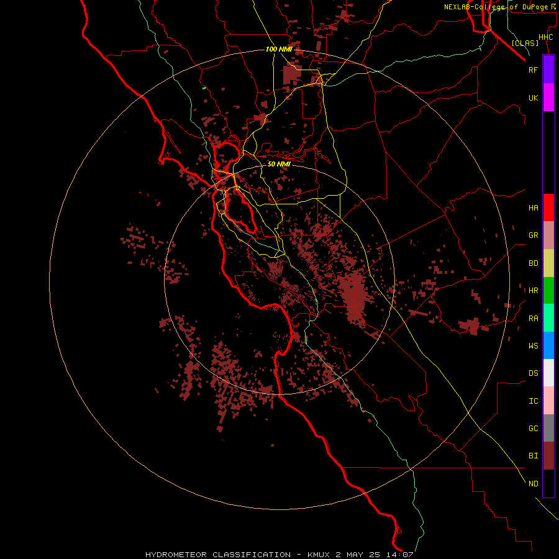Screen dimensions: 559x559
Task: Click the 50 NMI range ring label
Action: pyautogui.click(x=279, y=164)
